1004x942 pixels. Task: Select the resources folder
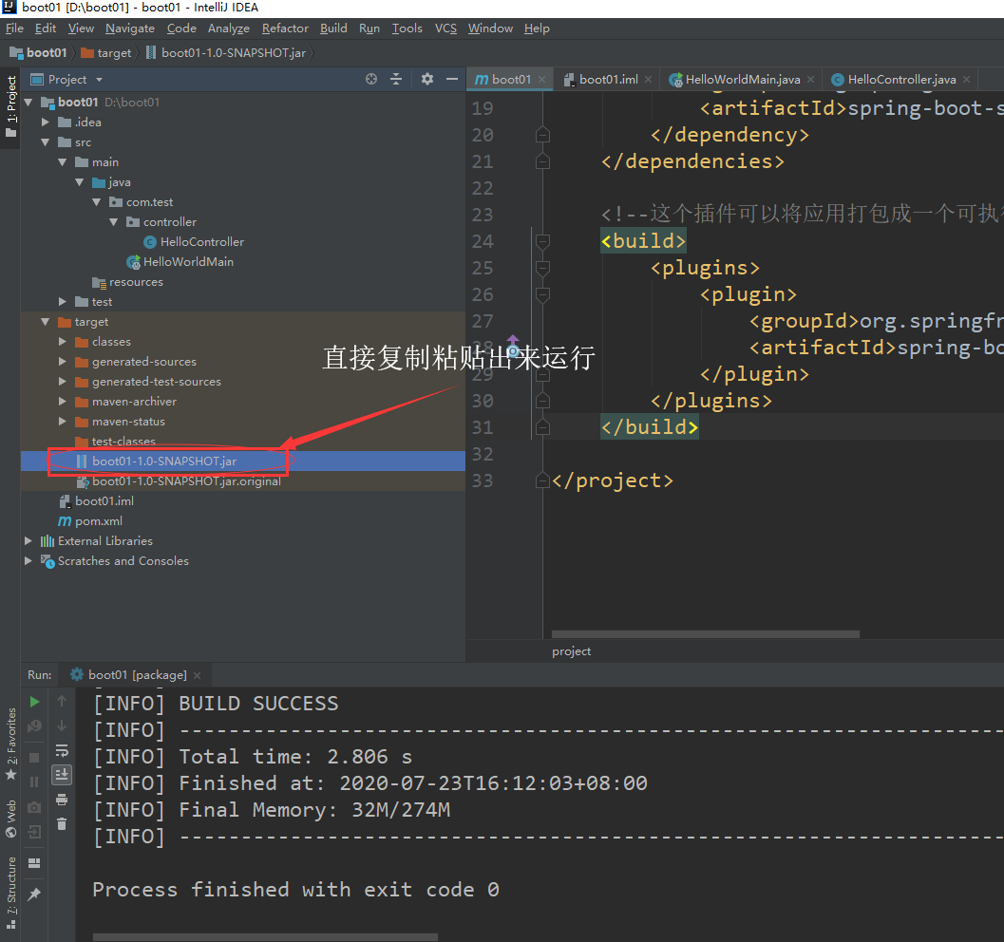(x=127, y=282)
